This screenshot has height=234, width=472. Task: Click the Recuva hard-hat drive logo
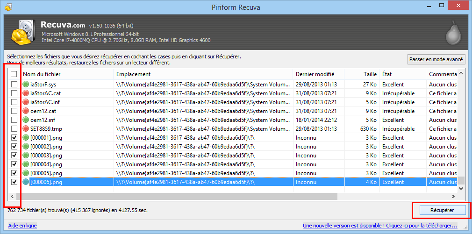point(23,33)
